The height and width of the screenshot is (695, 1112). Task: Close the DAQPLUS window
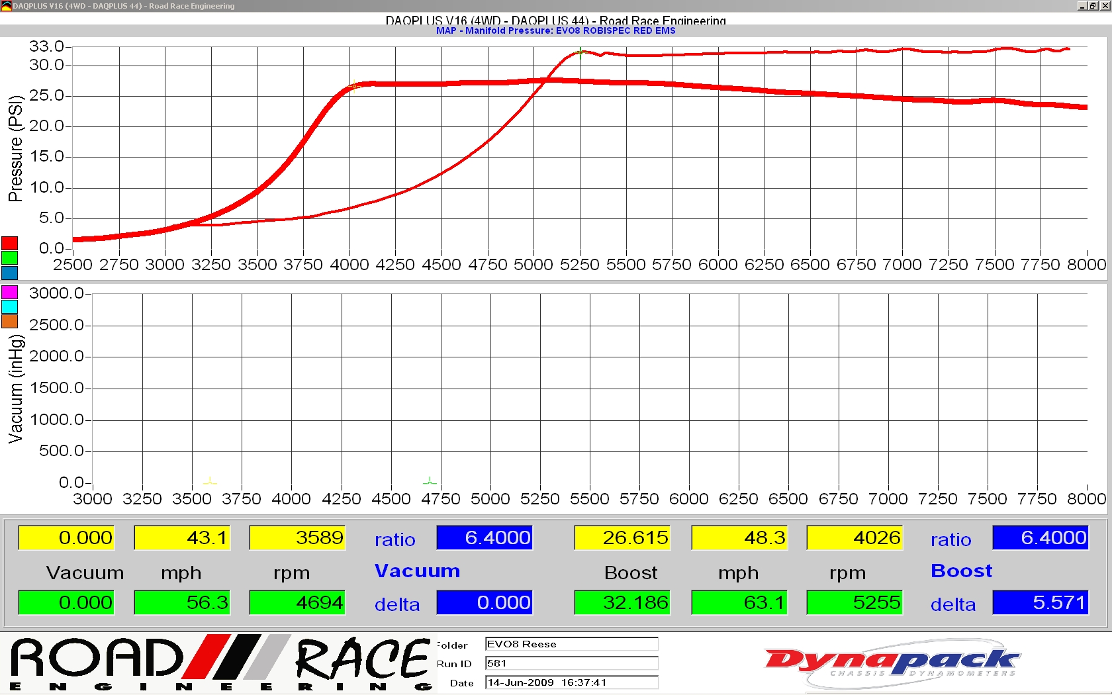pyautogui.click(x=1104, y=6)
